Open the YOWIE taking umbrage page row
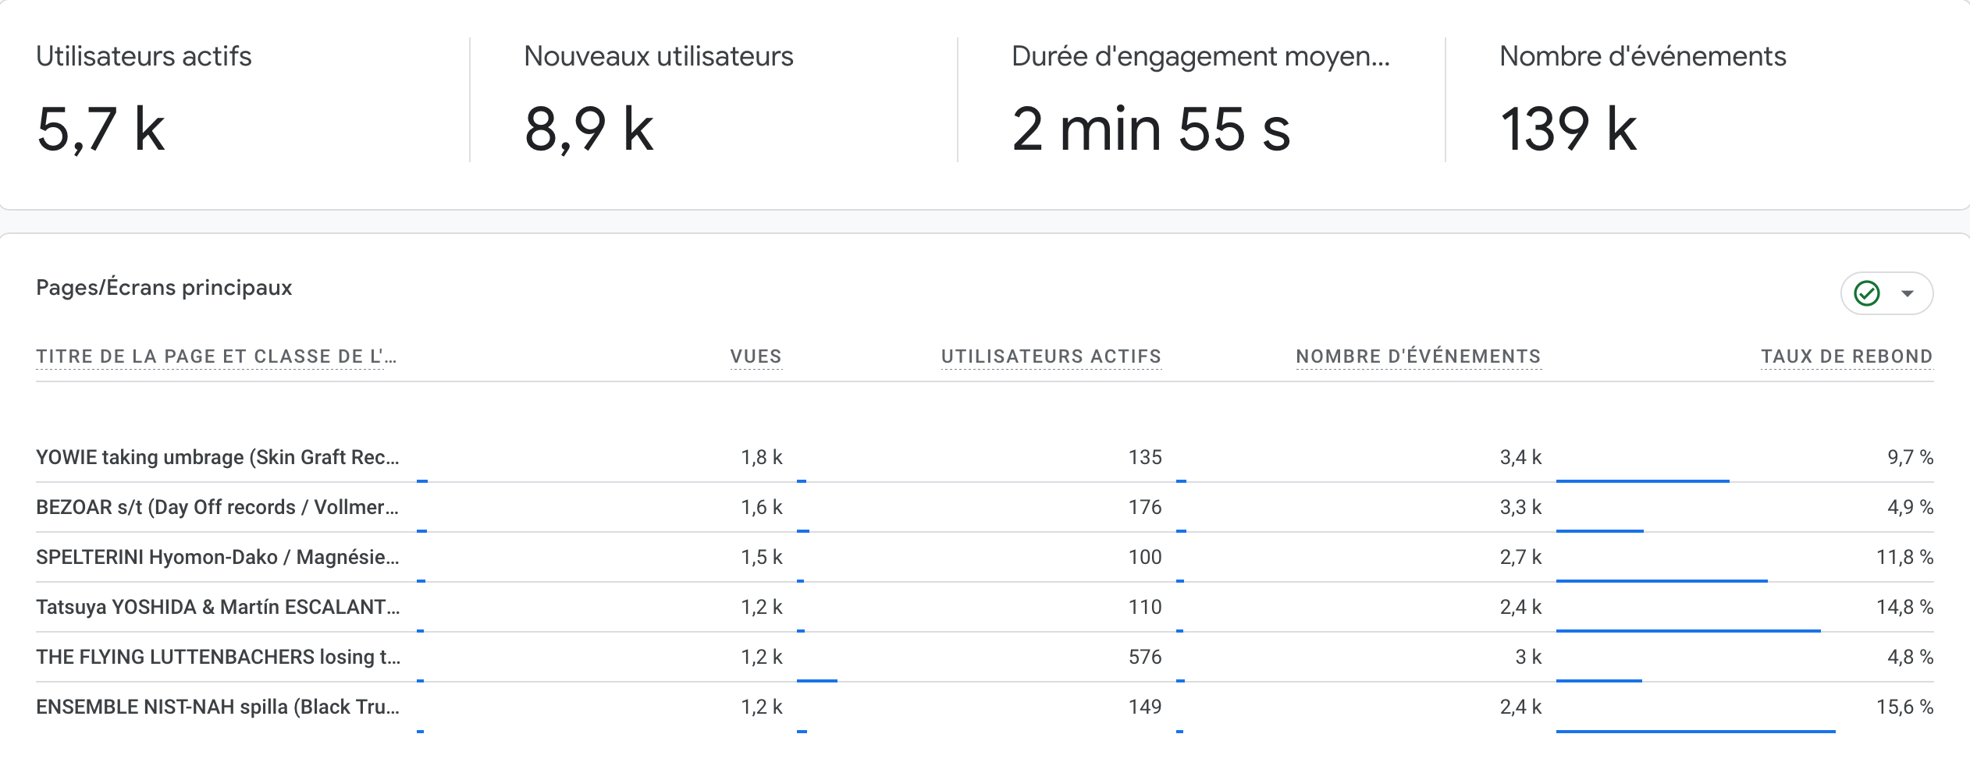Image resolution: width=1970 pixels, height=780 pixels. click(217, 457)
